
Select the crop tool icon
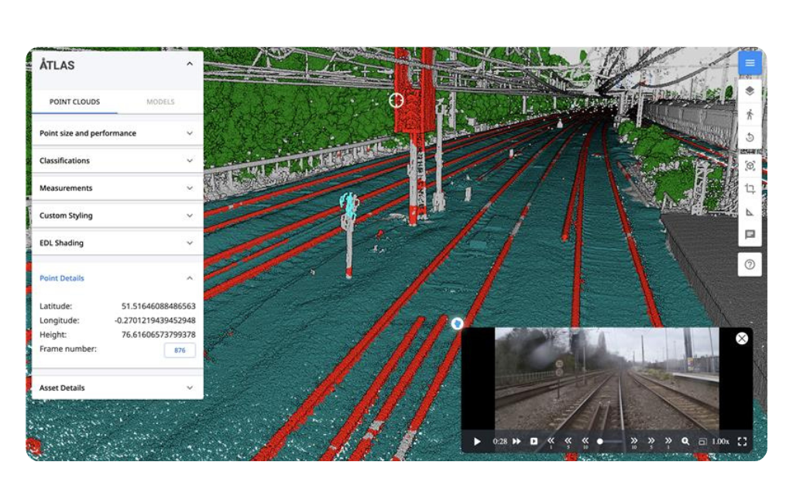click(749, 188)
